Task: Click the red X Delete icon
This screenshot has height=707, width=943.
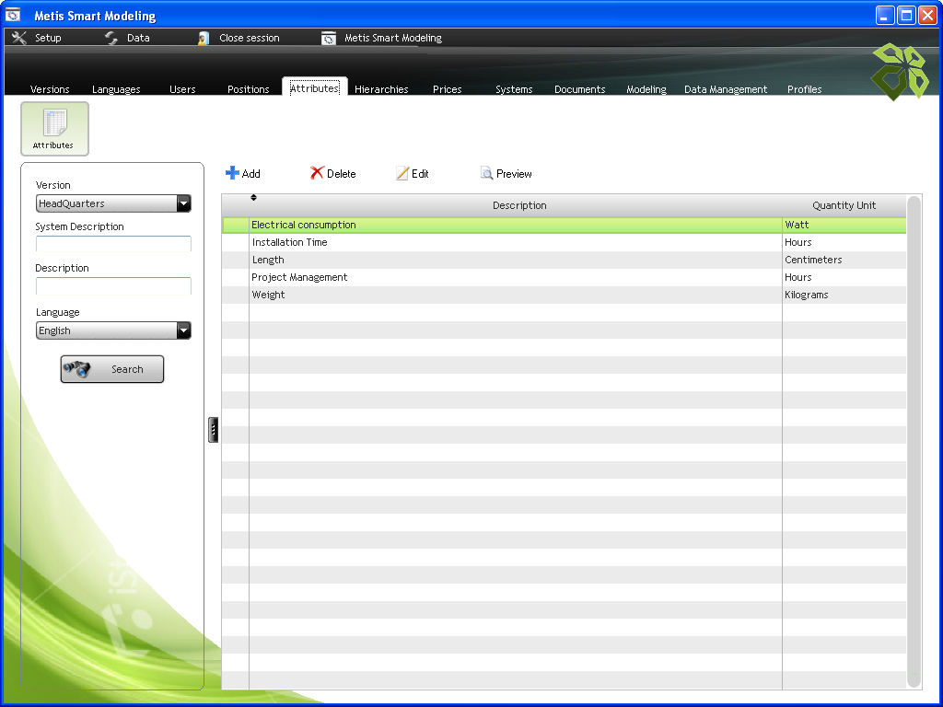Action: coord(317,173)
